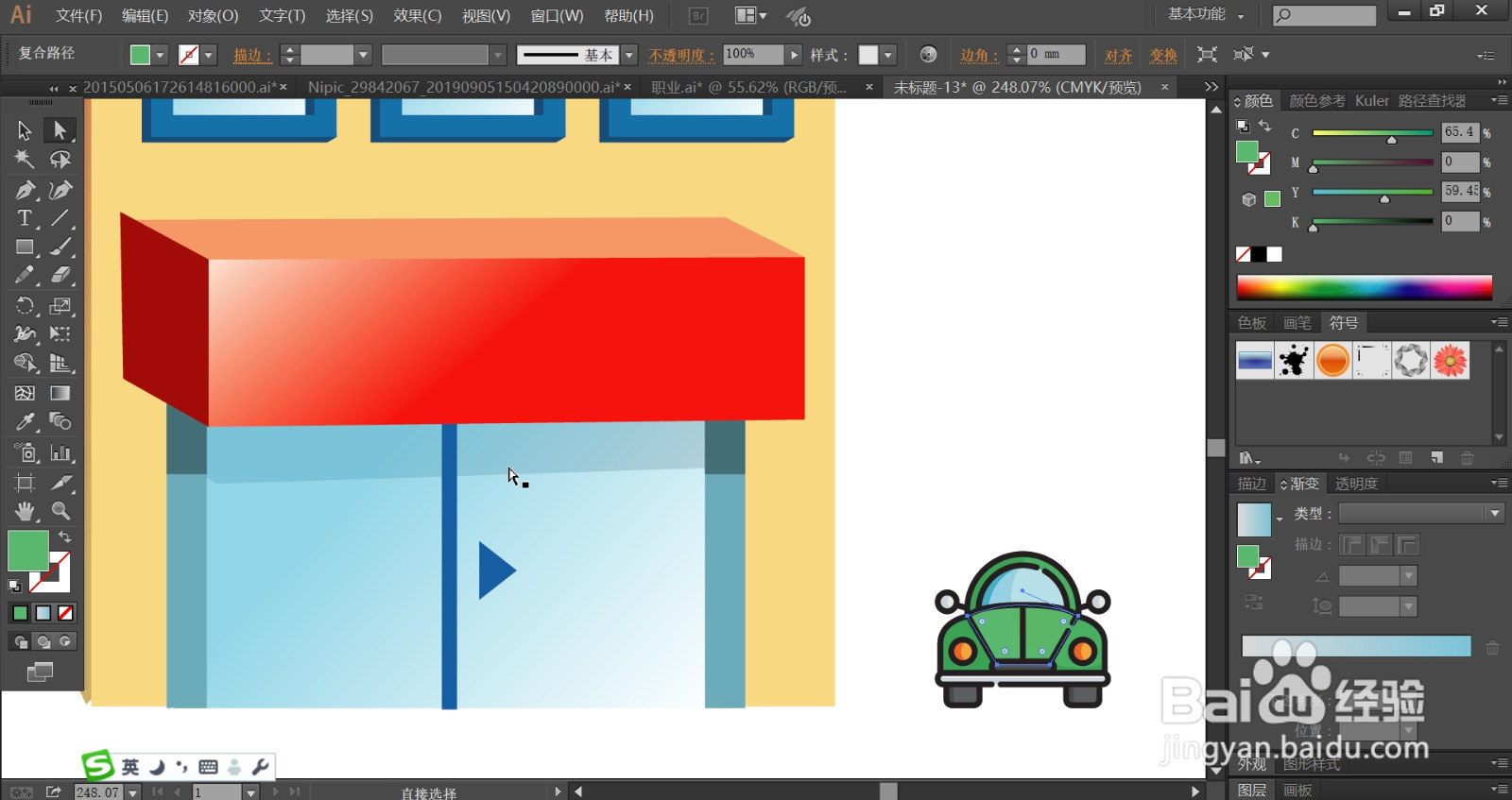Viewport: 1512px width, 800px height.
Task: Click the search field at top right
Action: coord(1324,15)
